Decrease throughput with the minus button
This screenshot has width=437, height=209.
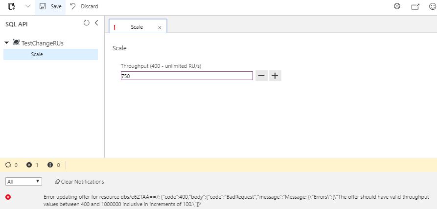pos(261,76)
